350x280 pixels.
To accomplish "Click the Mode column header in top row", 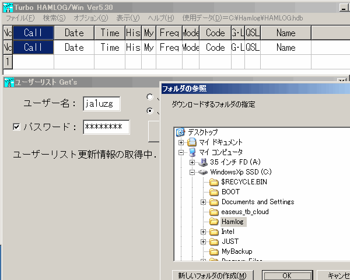I will tap(191, 33).
